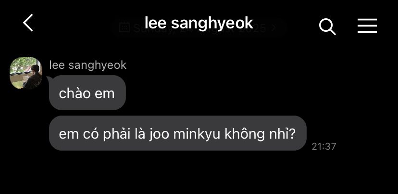
Task: Select the sender name above chào em
Action: tap(88, 65)
